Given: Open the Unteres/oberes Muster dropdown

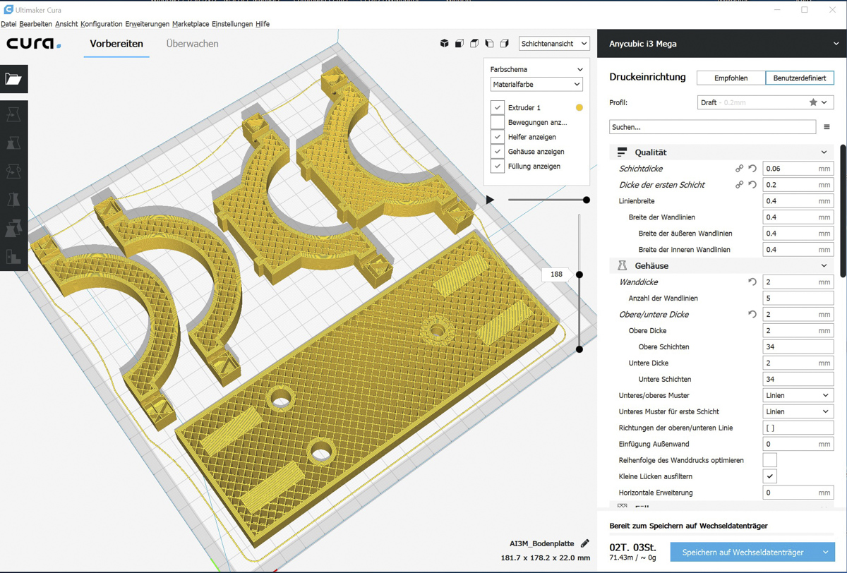Looking at the screenshot, I should pyautogui.click(x=798, y=395).
